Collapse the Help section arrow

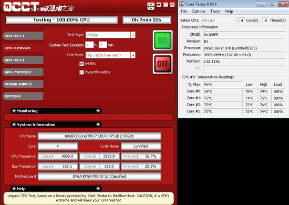tap(98, 188)
